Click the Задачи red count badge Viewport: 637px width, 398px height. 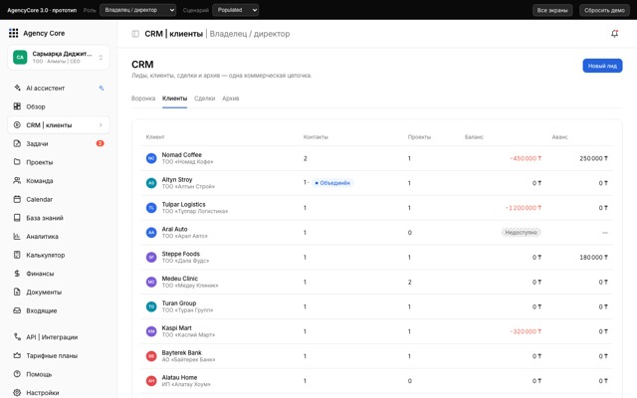pyautogui.click(x=100, y=143)
